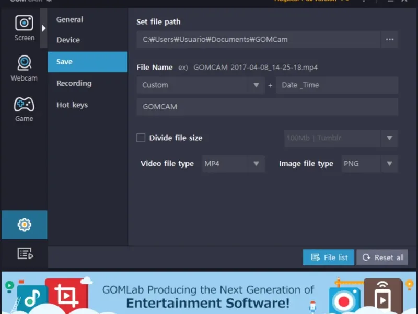The height and width of the screenshot is (314, 418).
Task: Select the Screen recording mode icon
Action: (24, 28)
